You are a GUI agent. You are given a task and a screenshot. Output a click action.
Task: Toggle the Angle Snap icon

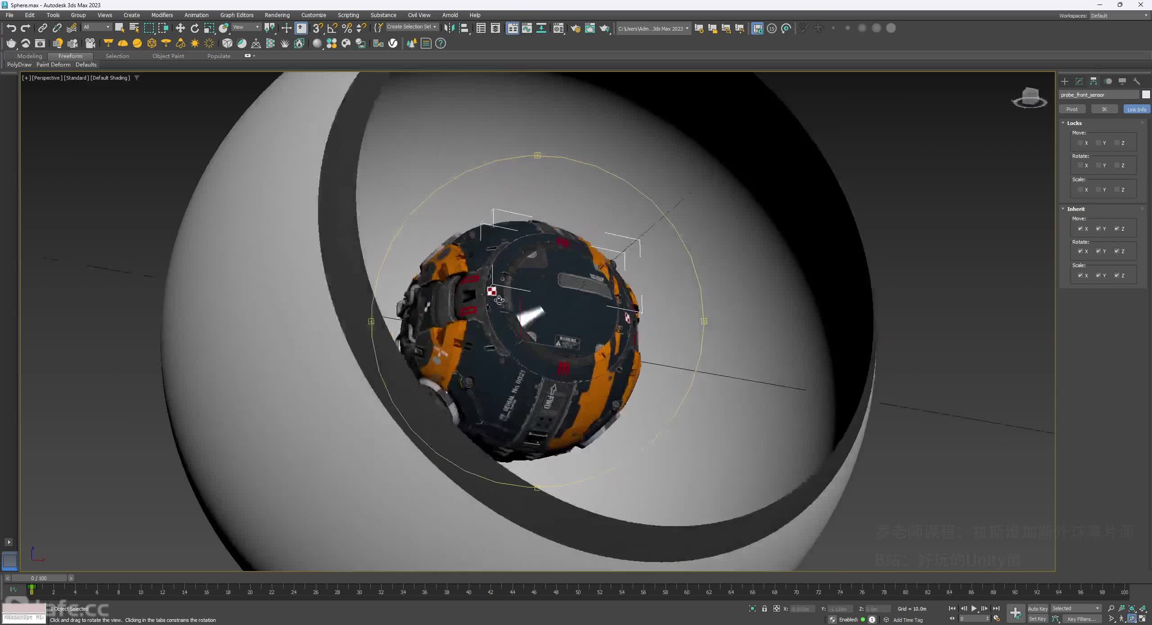332,28
